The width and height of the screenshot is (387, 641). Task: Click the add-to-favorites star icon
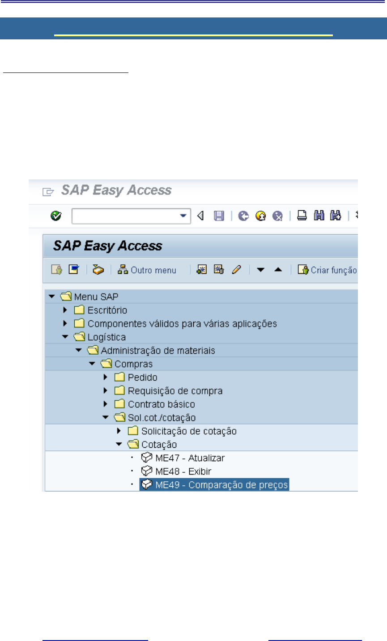(x=202, y=270)
